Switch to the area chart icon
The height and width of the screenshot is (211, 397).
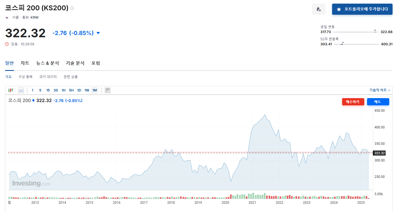(21, 90)
